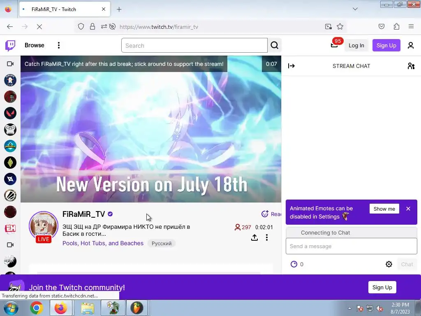Open the channel points balance icon
Screen dimensions: 421x316
click(294, 264)
